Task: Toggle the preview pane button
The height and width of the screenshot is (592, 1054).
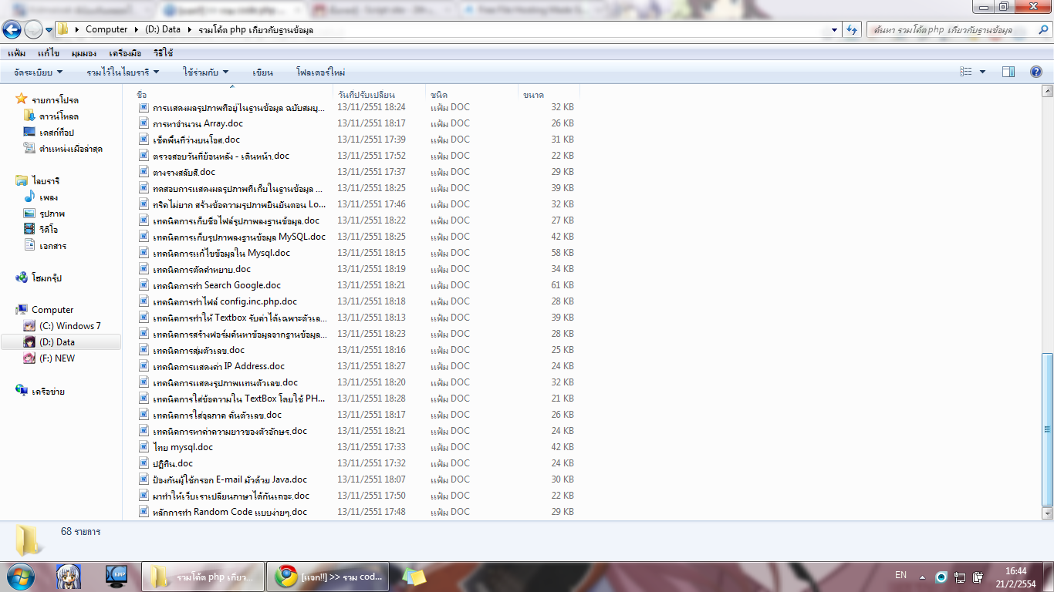Action: click(1008, 72)
